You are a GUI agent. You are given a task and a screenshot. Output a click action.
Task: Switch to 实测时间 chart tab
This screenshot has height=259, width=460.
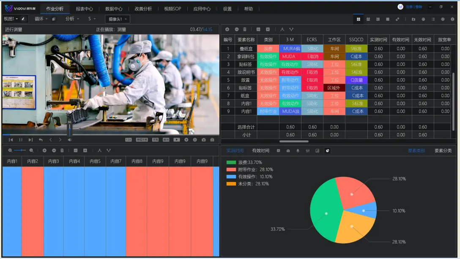[235, 150]
